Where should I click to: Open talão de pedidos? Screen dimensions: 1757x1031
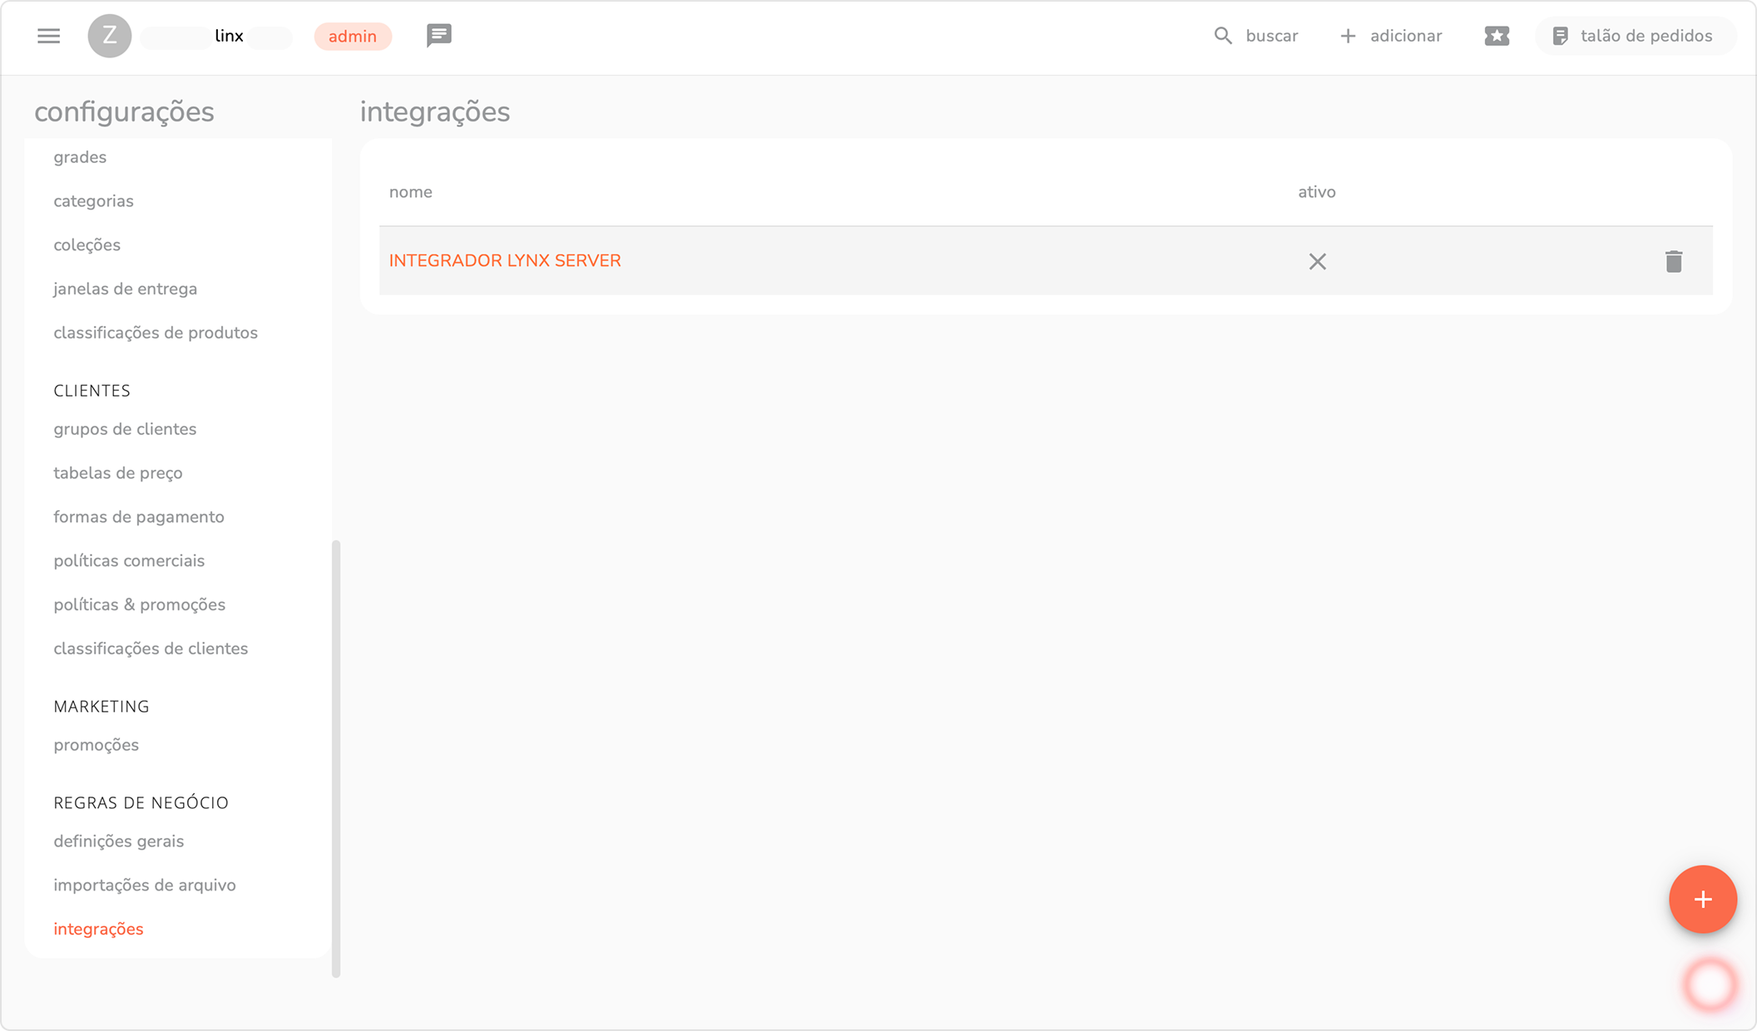point(1634,36)
